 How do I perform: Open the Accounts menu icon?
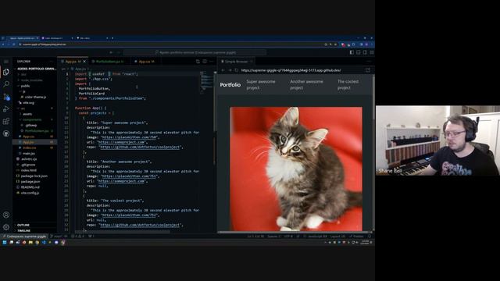pyautogui.click(x=6, y=215)
